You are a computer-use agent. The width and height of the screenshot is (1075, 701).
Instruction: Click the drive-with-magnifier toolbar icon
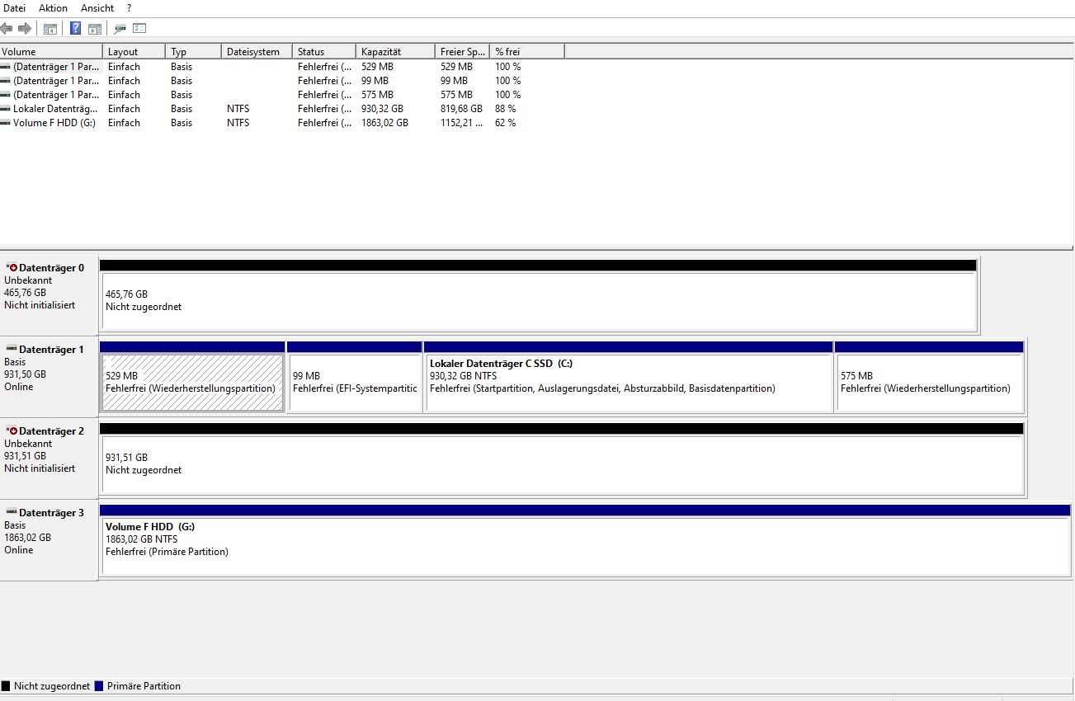pos(120,28)
